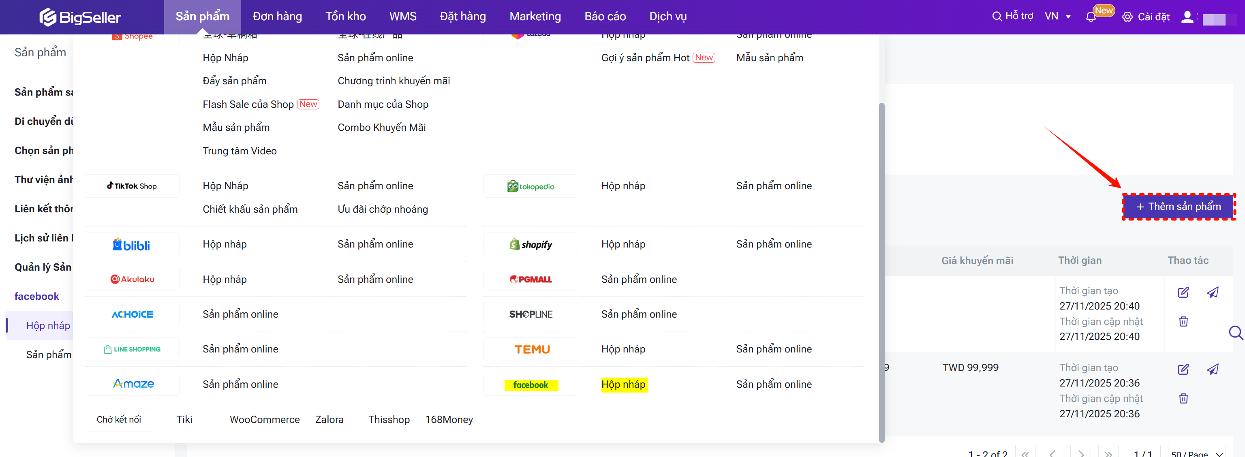
Task: Click publish paper-plane icon in first row
Action: [x=1212, y=292]
